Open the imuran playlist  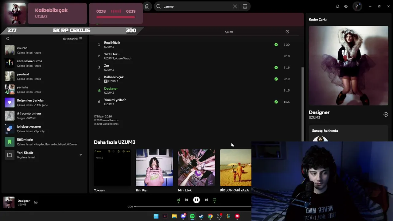click(44, 50)
